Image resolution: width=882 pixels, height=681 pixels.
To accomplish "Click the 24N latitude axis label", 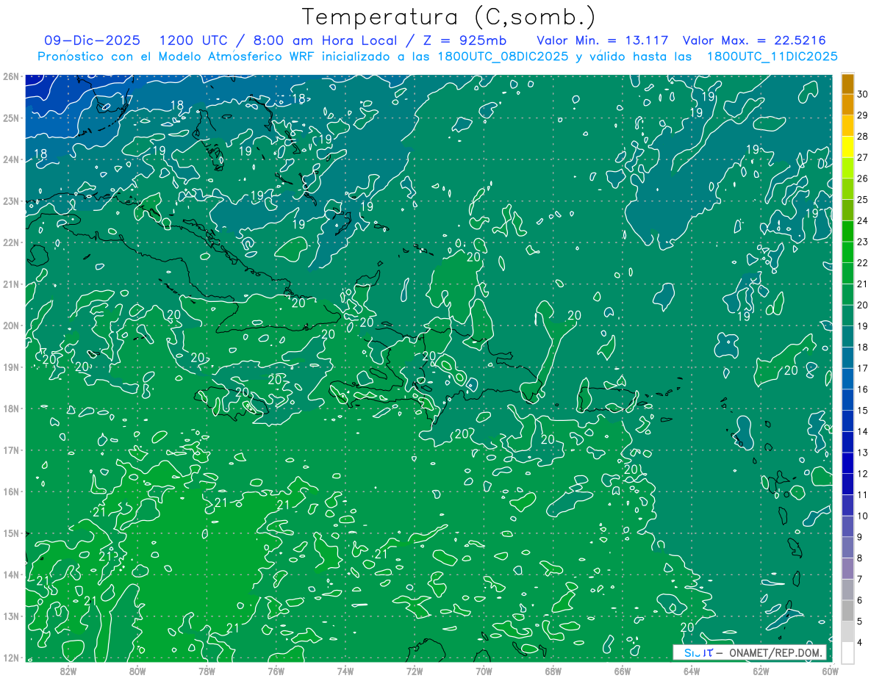I will (11, 159).
